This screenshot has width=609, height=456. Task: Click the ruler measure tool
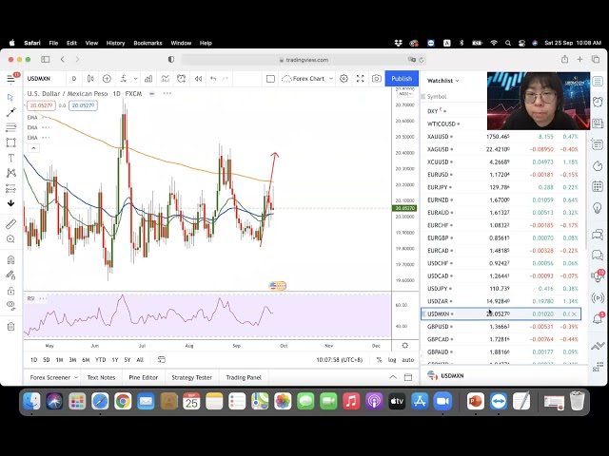[x=10, y=224]
